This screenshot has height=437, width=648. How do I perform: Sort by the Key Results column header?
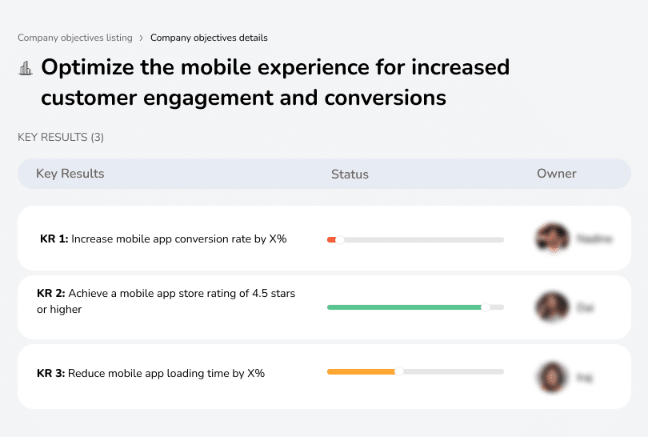pos(70,174)
